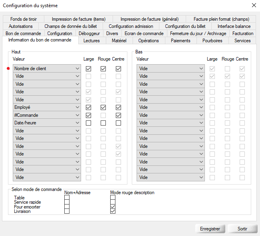Screen dimensions: 260x236
Task: Uncheck Centre for Nombre de client
Action: point(118,69)
